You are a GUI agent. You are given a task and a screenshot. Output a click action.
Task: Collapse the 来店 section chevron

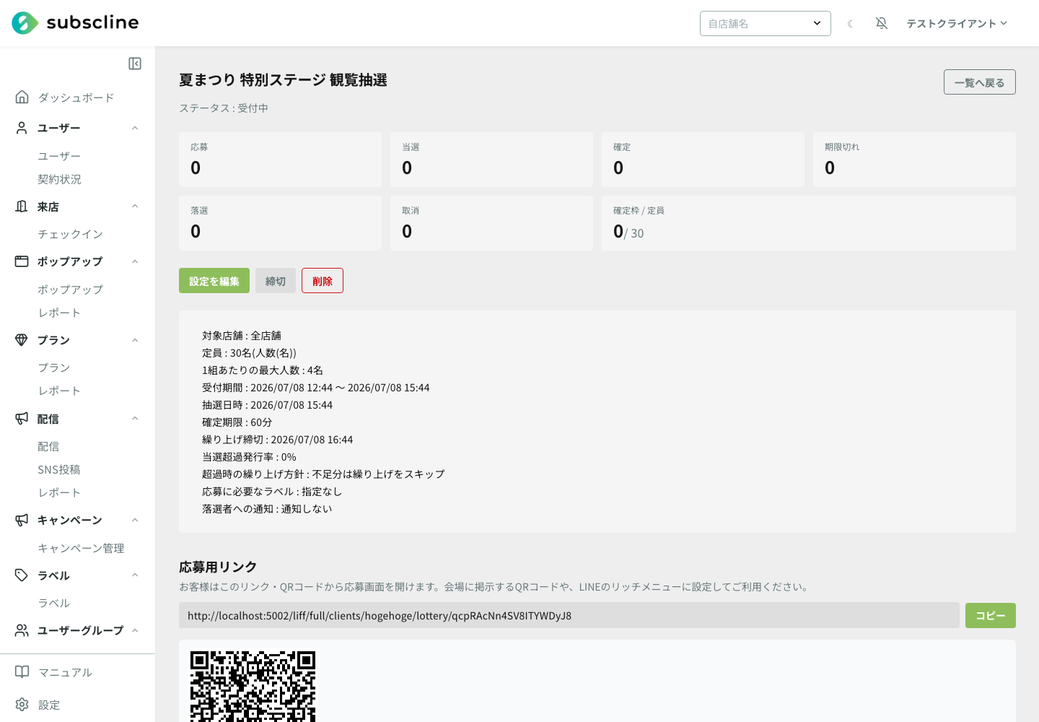tap(135, 206)
